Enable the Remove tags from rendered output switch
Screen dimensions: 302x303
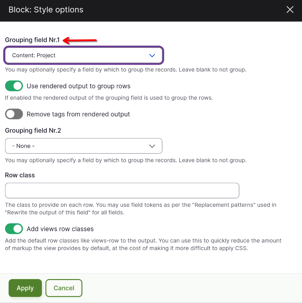pos(14,114)
